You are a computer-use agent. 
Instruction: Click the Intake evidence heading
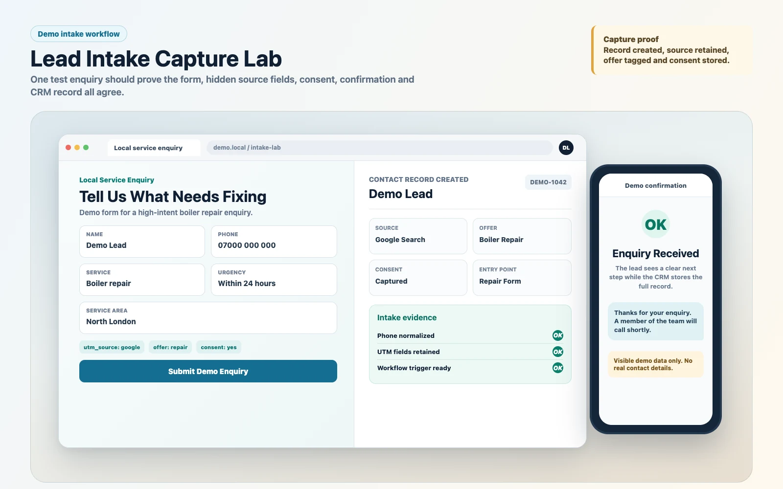pos(407,317)
